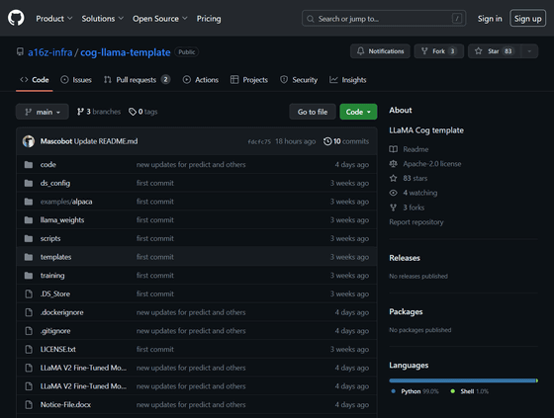Open the a16z-infra owner link
Screen dimensions: 554x418
tap(50, 52)
